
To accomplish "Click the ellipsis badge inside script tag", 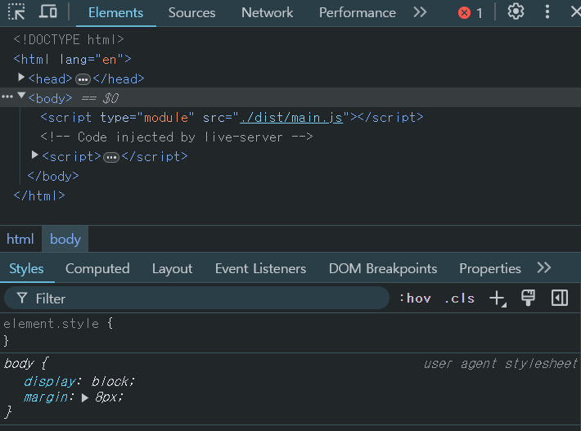I will coord(111,157).
